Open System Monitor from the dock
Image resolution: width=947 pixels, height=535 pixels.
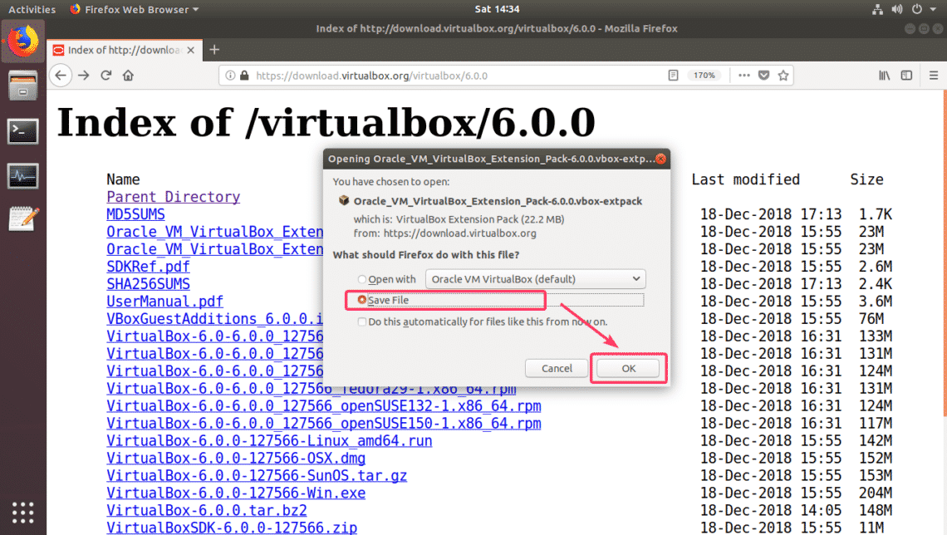point(23,176)
